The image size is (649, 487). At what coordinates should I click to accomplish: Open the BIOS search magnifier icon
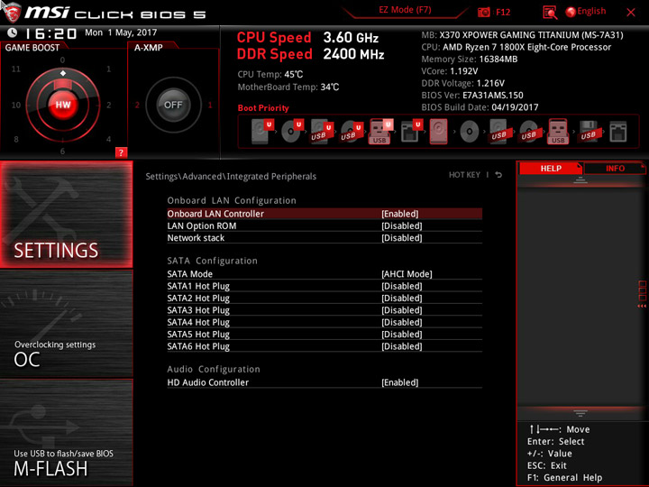click(x=550, y=13)
